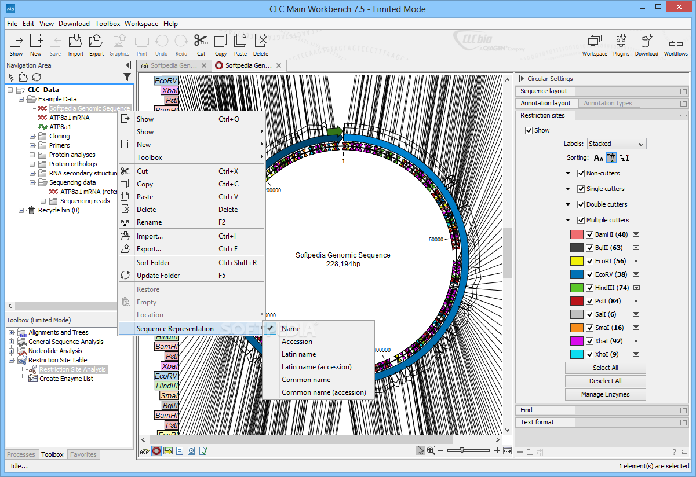Image resolution: width=696 pixels, height=477 pixels.
Task: Switch to the Favorites tab
Action: [83, 454]
